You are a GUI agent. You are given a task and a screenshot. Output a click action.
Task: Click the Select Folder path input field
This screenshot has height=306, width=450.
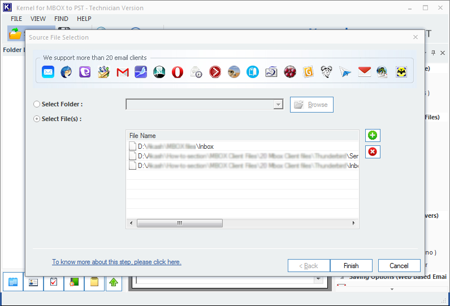tap(200, 105)
